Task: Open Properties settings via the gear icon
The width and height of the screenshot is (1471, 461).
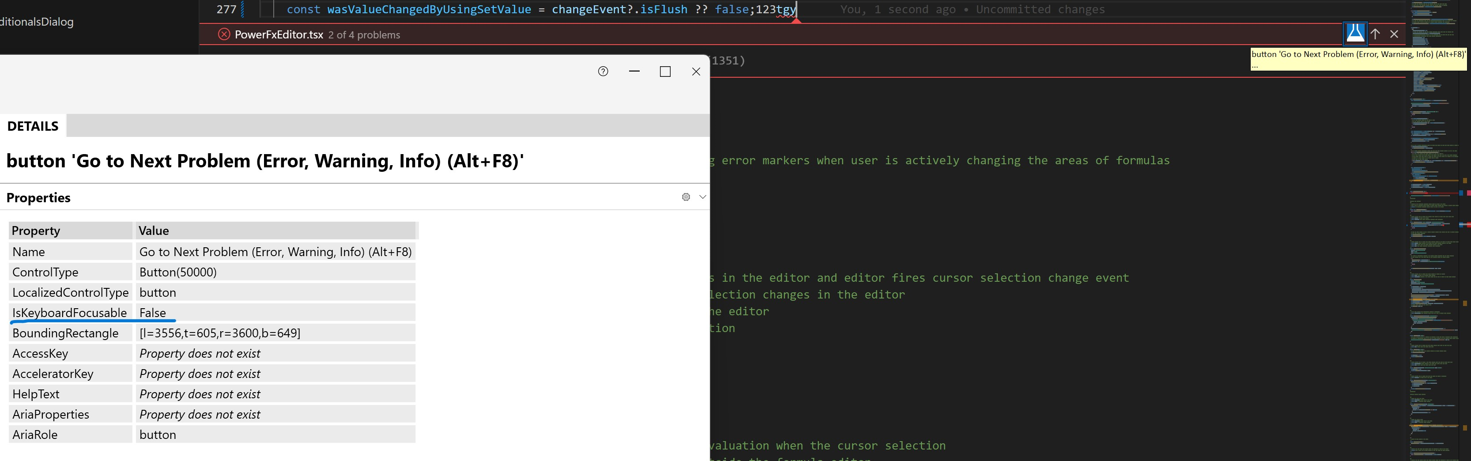Action: coord(685,196)
